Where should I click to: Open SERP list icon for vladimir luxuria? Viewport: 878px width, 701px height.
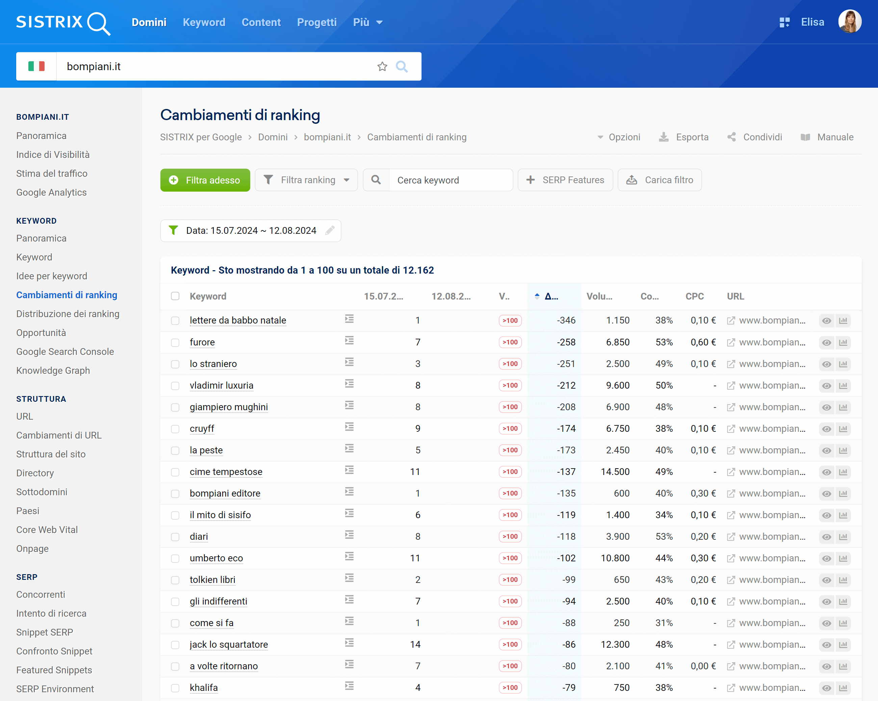coord(350,384)
